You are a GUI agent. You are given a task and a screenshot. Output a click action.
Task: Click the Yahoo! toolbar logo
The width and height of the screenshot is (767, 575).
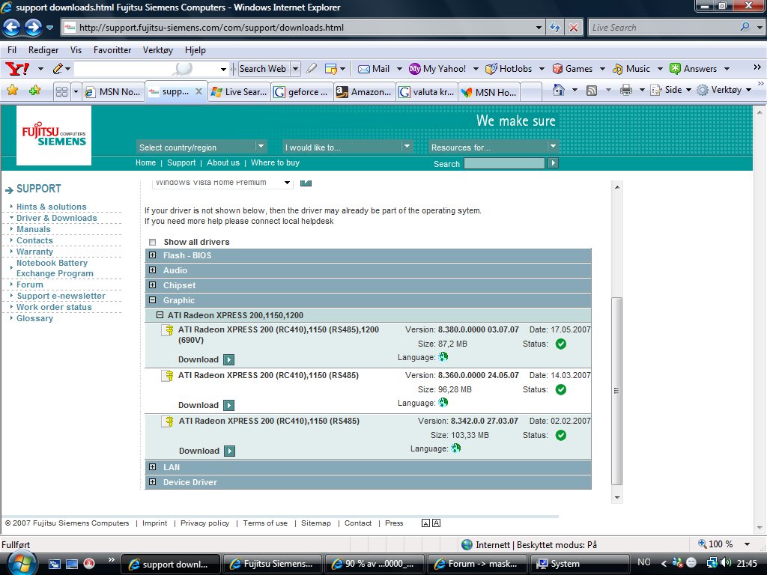pos(17,68)
